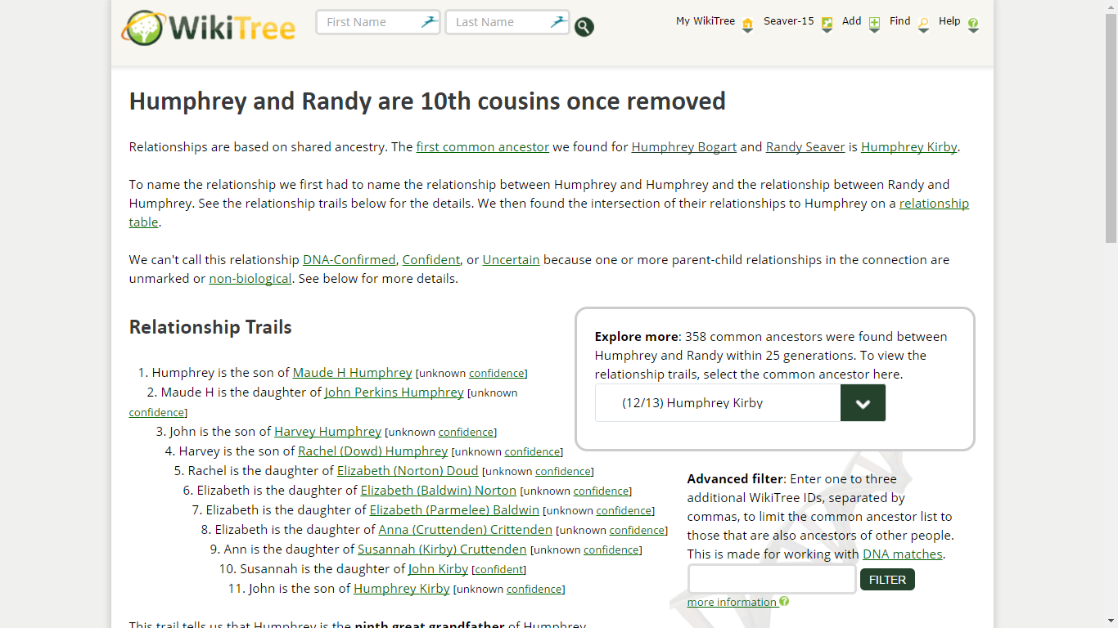
Task: Open the (12/13) Humphrey Kirby selector
Action: [x=740, y=403]
